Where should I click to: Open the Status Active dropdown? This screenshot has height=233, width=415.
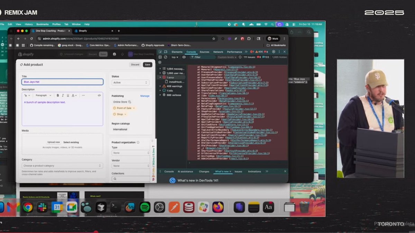[x=130, y=82]
